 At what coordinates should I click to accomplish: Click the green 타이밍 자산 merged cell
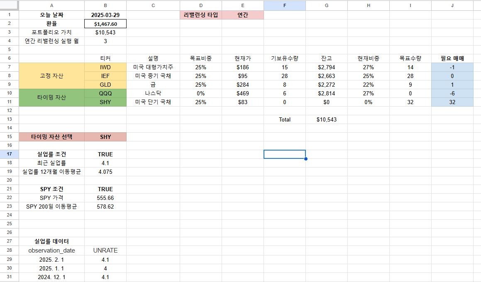(51, 97)
